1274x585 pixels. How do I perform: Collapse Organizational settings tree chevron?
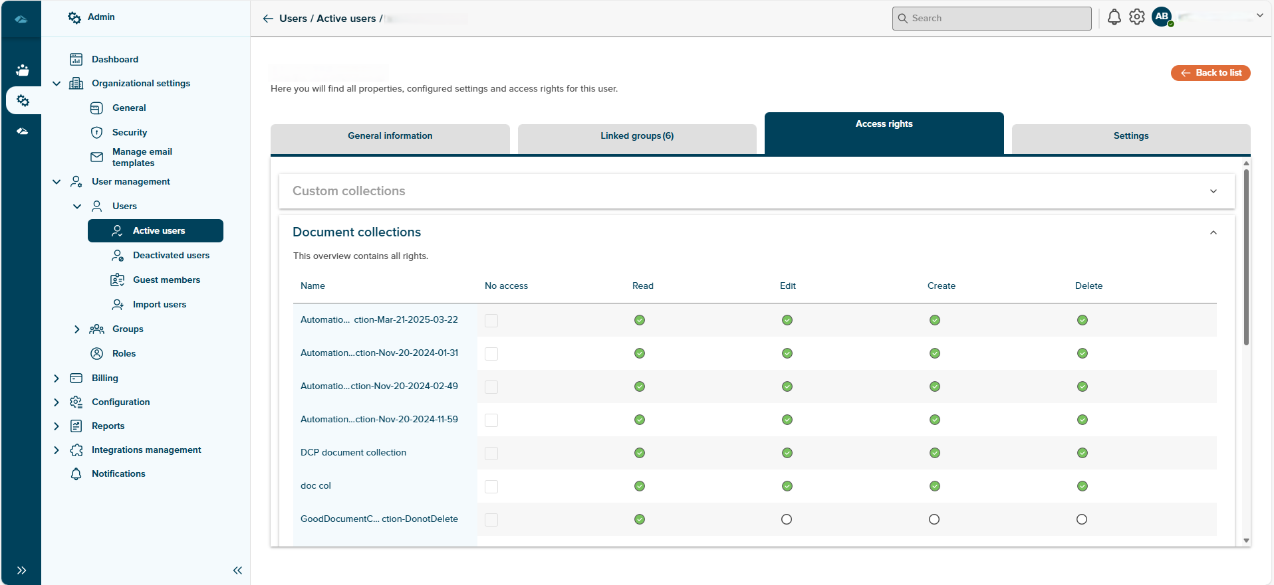point(57,83)
